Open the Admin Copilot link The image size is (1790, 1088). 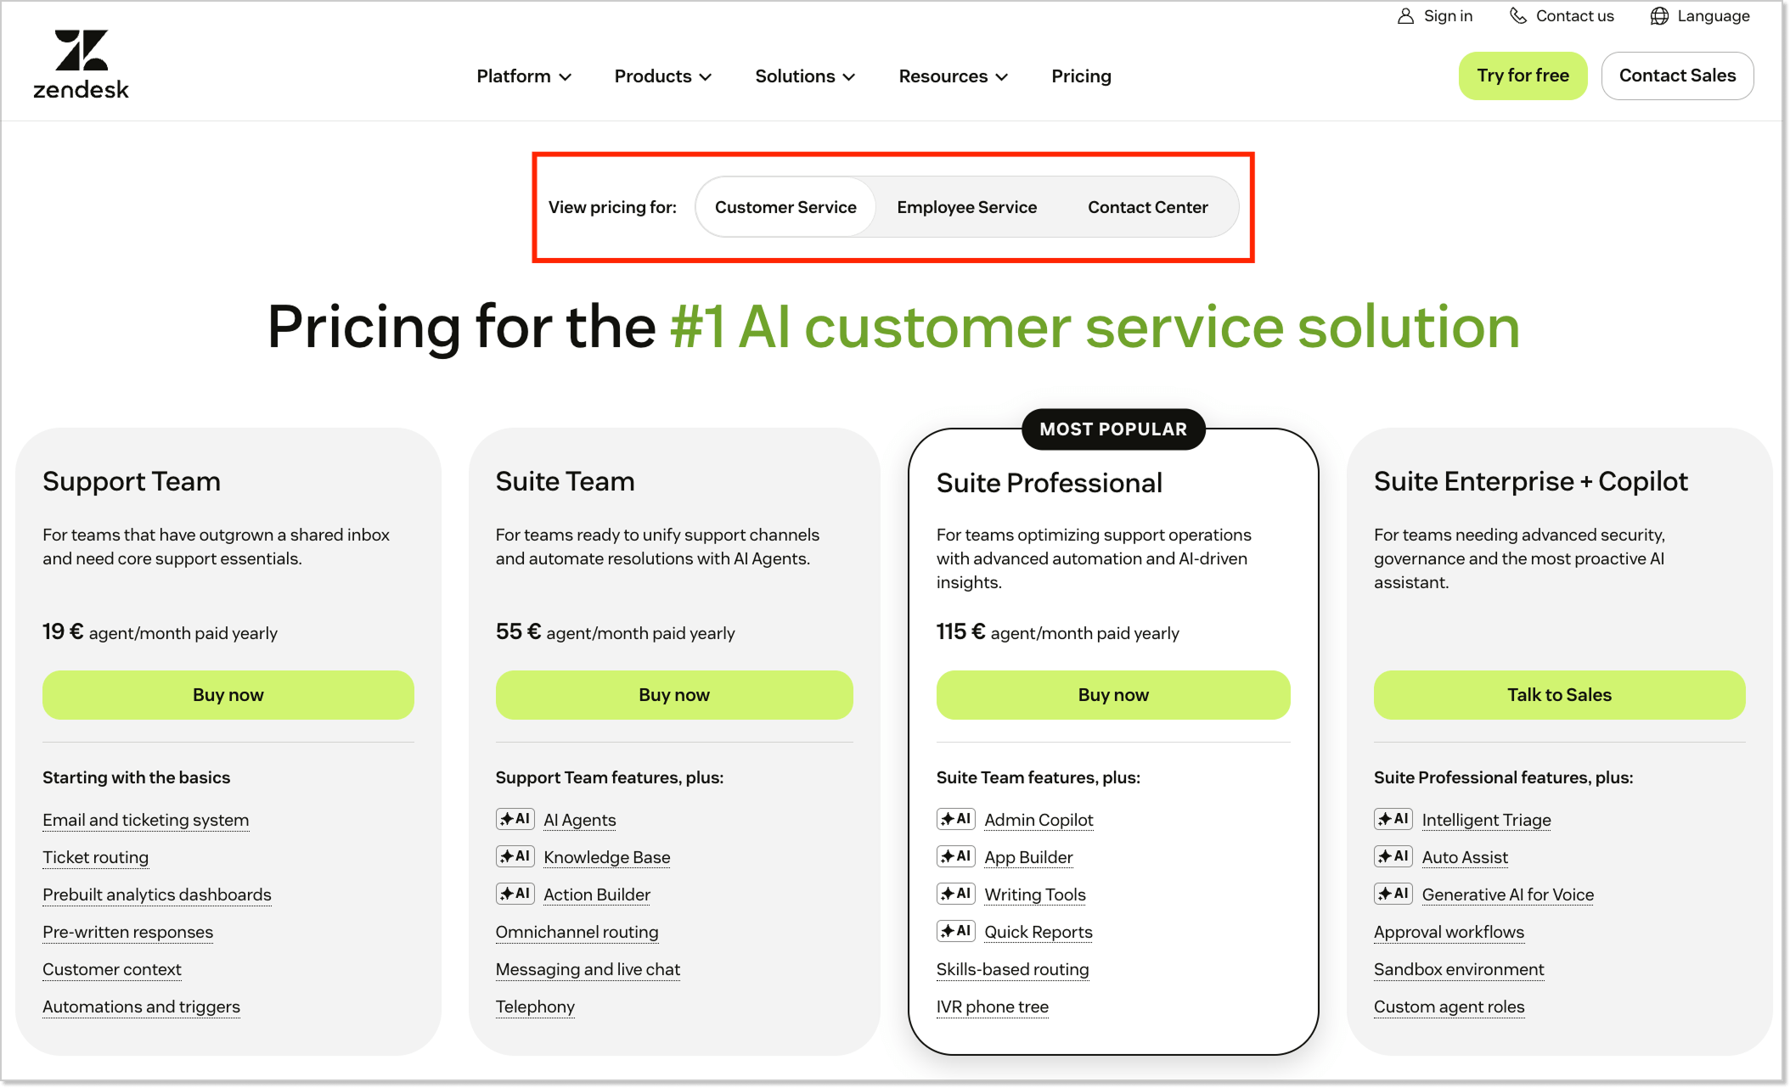coord(1039,820)
